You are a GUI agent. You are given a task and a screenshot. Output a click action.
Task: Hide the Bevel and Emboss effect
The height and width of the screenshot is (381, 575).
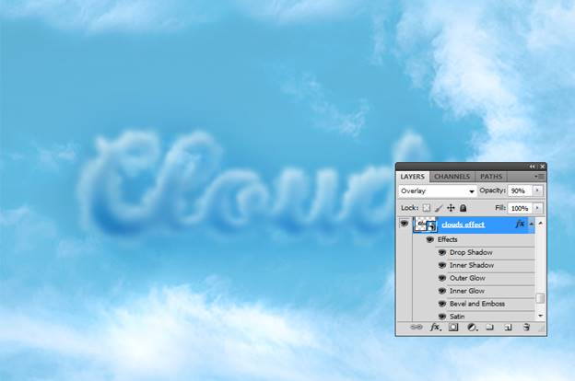click(x=442, y=304)
